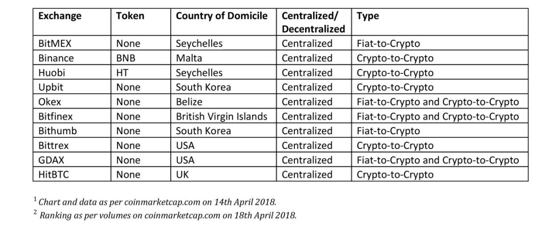Screen dimensions: 552x251
Task: Click the Belize country cell
Action: tap(189, 102)
